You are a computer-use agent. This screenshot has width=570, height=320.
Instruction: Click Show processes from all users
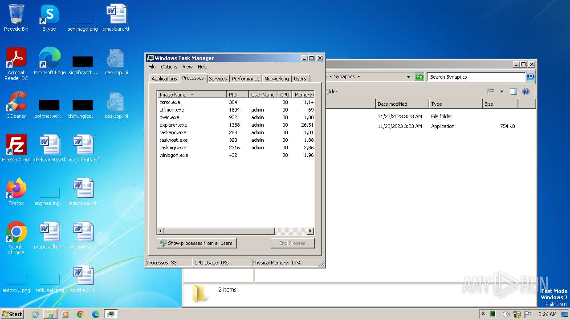(196, 243)
